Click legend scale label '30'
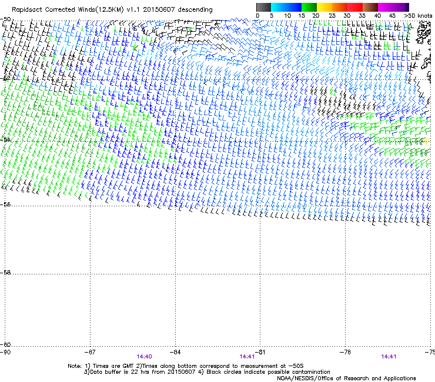Viewport: 435px width, 382px height. [x=347, y=16]
